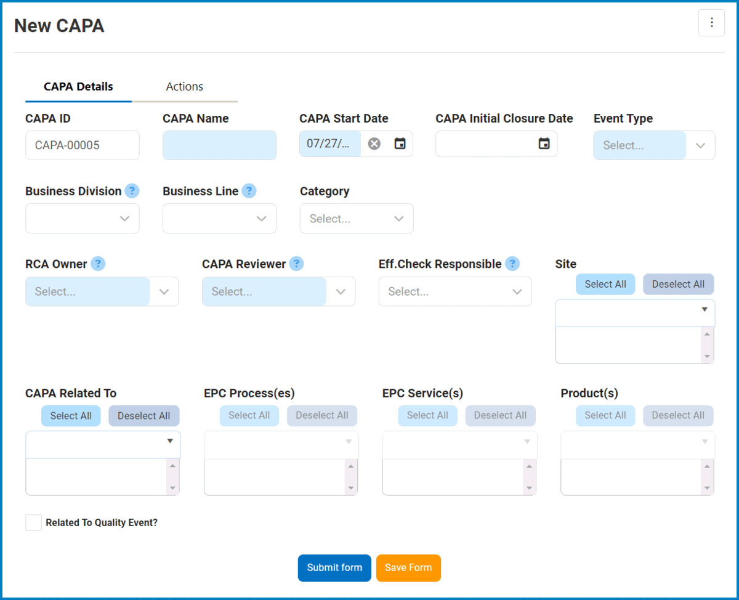The image size is (739, 600).
Task: Click Select All under Site
Action: coord(605,284)
